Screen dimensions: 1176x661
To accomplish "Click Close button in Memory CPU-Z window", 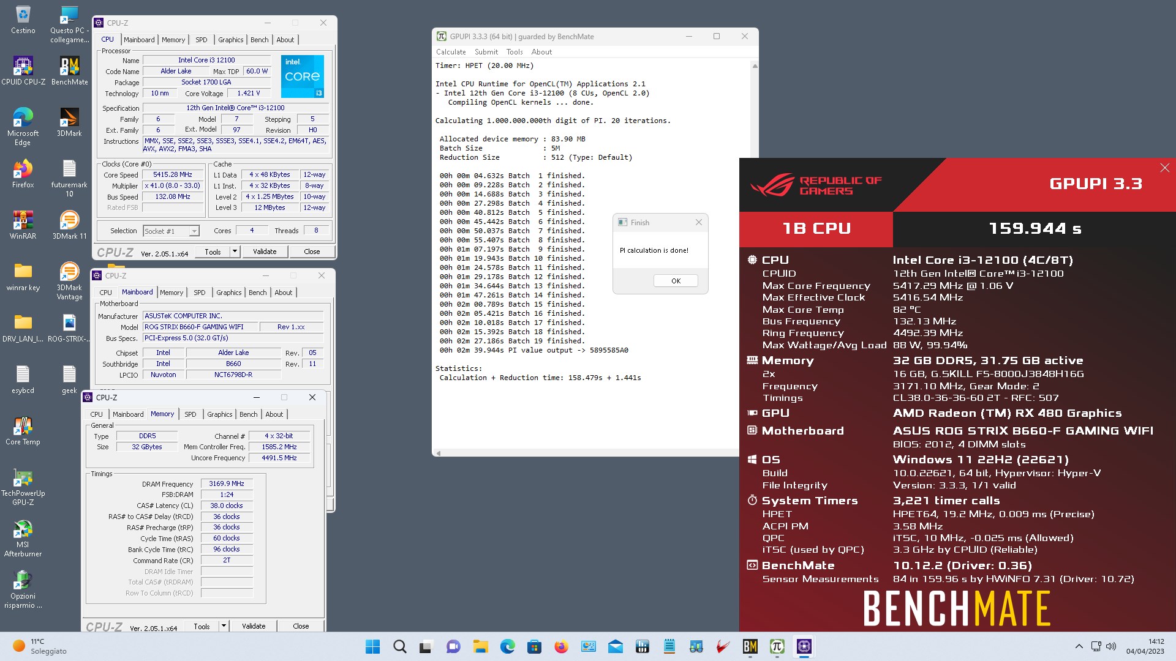I will click(x=301, y=626).
